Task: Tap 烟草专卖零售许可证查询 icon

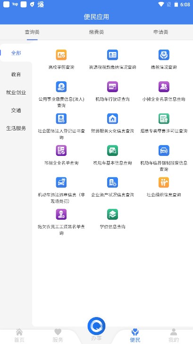Action: click(164, 119)
